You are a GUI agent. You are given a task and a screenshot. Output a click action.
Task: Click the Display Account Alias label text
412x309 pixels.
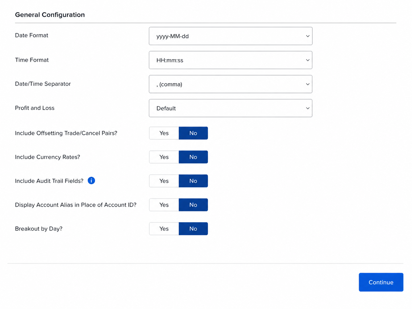(x=76, y=205)
